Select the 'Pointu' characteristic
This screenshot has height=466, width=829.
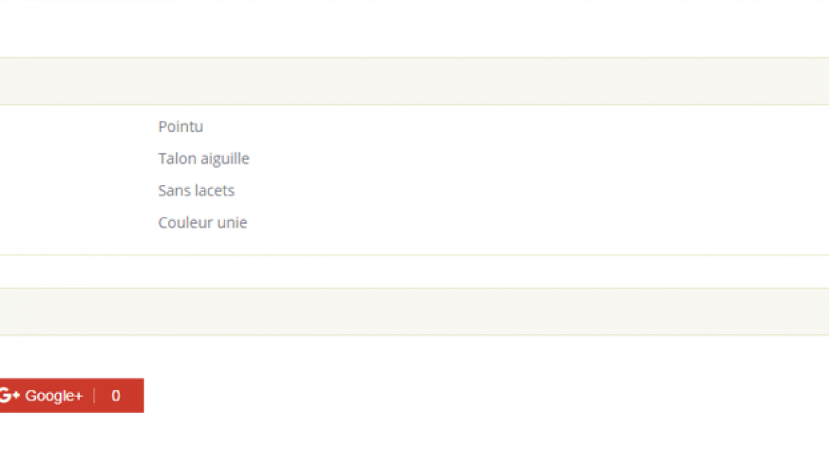[x=180, y=127]
